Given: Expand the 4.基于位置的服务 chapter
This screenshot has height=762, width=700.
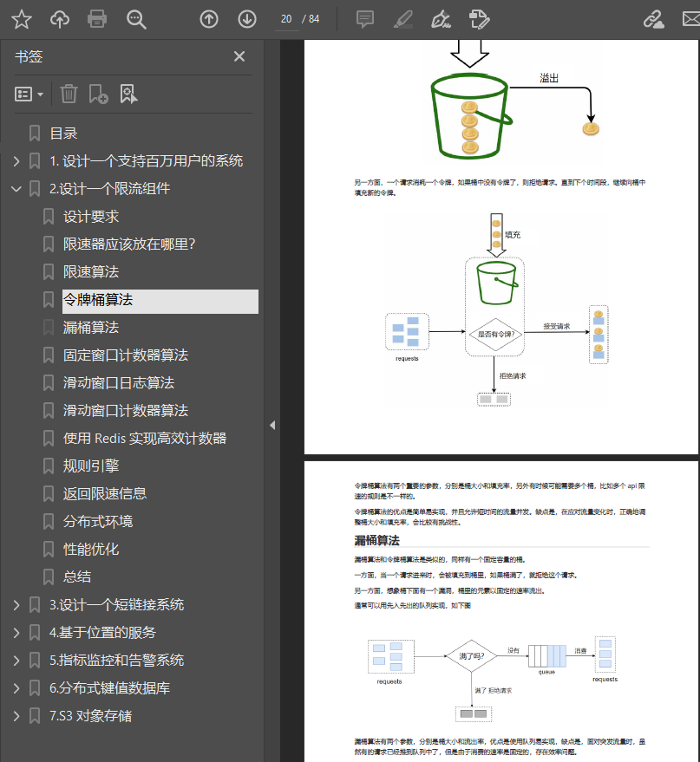Looking at the screenshot, I should [16, 633].
